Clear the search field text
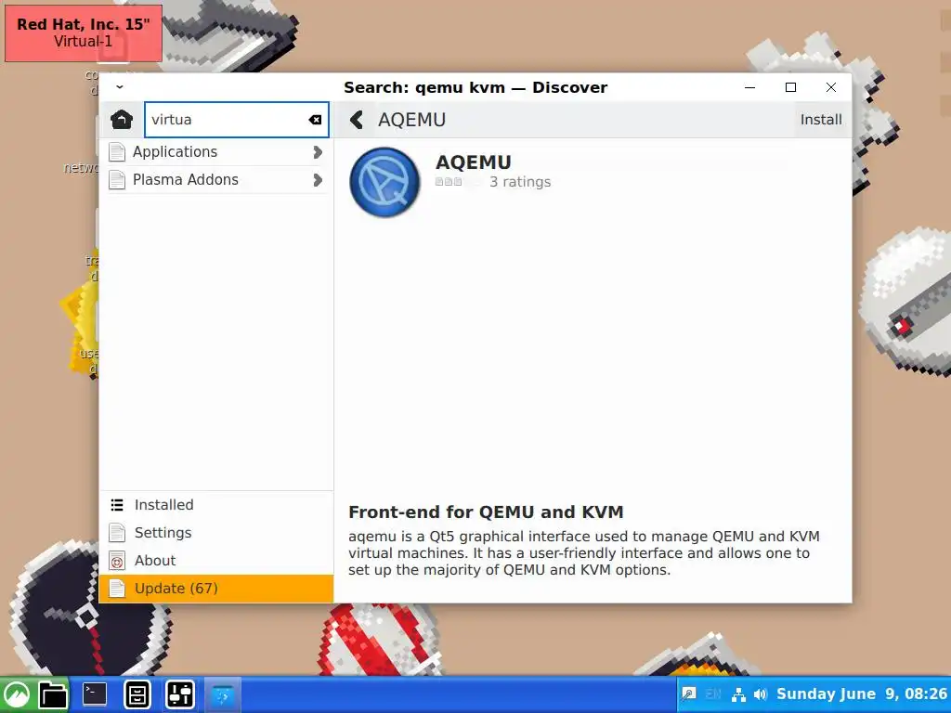The width and height of the screenshot is (951, 713). tap(315, 120)
